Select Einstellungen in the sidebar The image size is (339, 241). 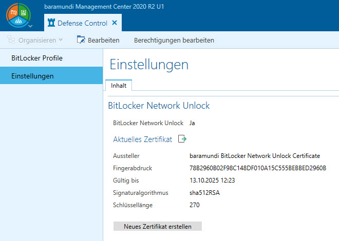(51, 75)
